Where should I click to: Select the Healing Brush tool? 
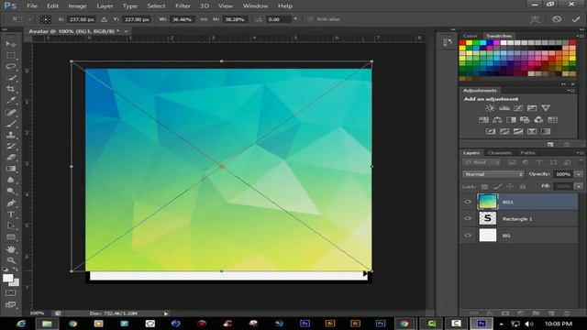[11, 112]
